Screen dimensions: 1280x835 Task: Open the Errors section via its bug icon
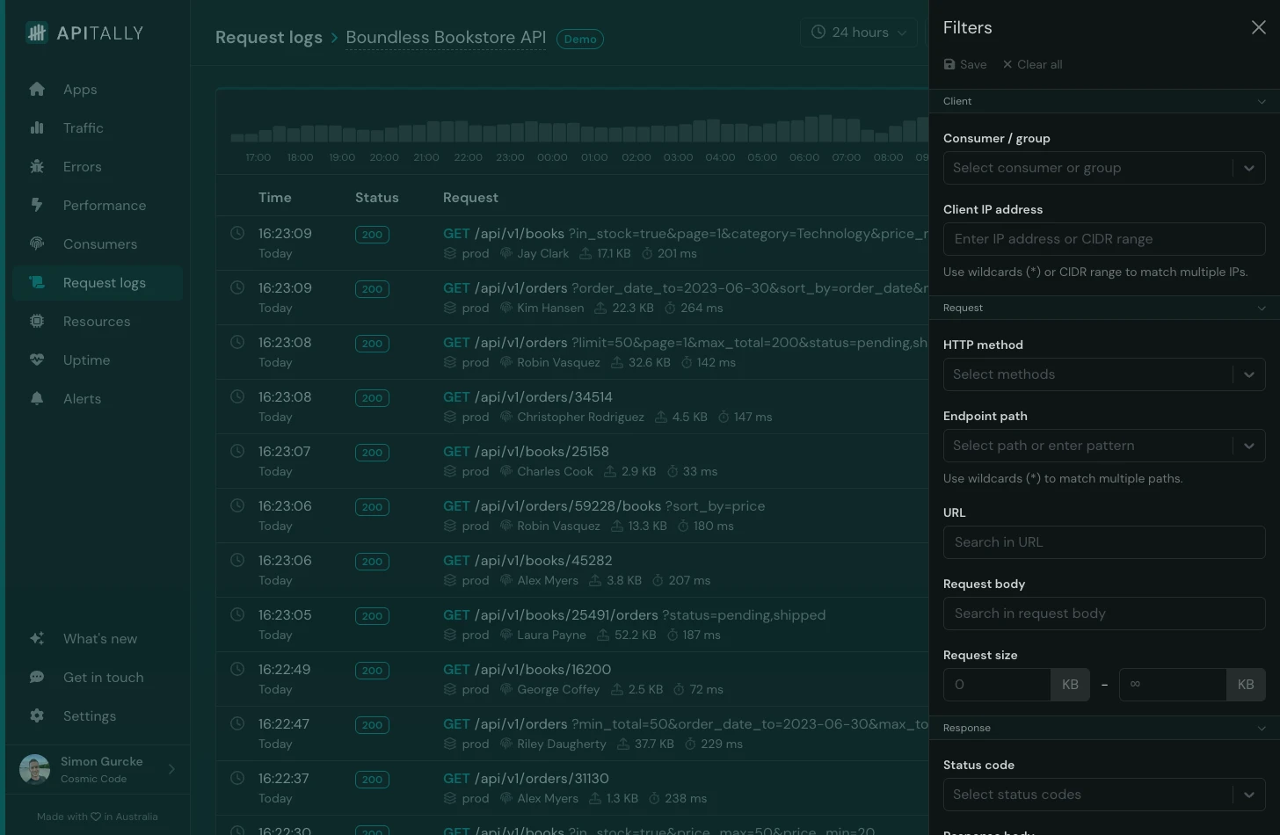point(37,166)
